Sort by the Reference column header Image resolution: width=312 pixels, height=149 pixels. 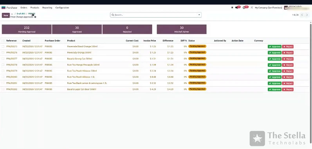[x=11, y=41]
